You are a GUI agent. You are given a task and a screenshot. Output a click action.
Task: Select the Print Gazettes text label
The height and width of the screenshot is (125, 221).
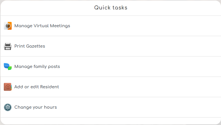(30, 46)
